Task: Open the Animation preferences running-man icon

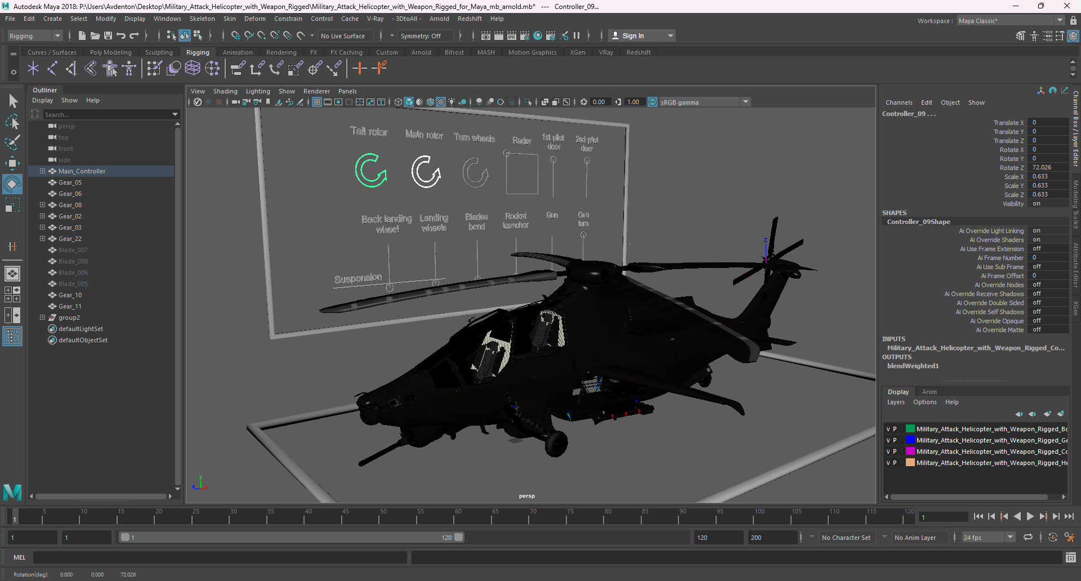Action: coord(1069,538)
